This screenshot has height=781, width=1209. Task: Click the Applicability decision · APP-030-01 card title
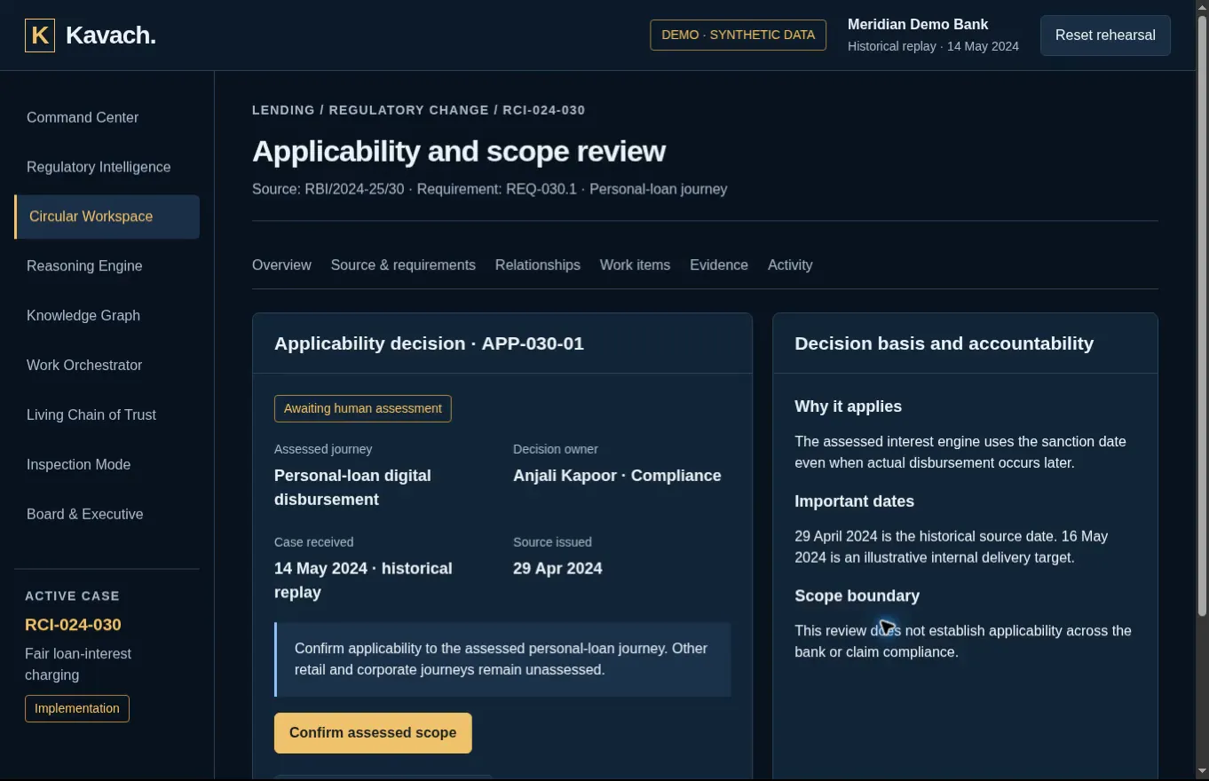pos(429,343)
